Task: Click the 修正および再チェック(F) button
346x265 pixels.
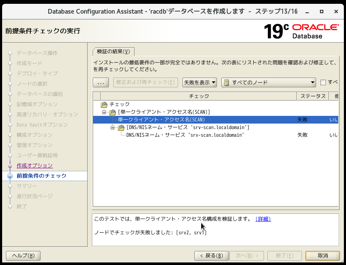Action: pyautogui.click(x=146, y=83)
